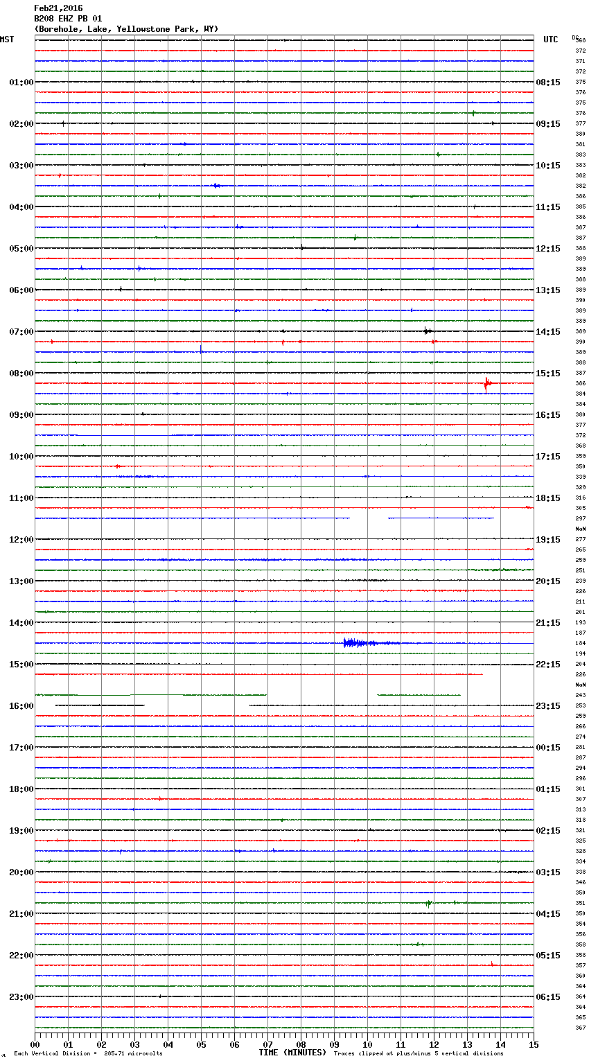Click the NaN value beside the 15:30 trace
589x1063 pixels.
point(581,685)
